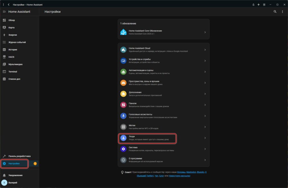Click the Home Assistant Core update icon
This screenshot has height=188, width=288.
123,32
